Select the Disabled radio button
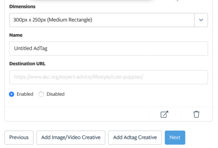Image resolution: width=218 pixels, height=148 pixels. (41, 94)
